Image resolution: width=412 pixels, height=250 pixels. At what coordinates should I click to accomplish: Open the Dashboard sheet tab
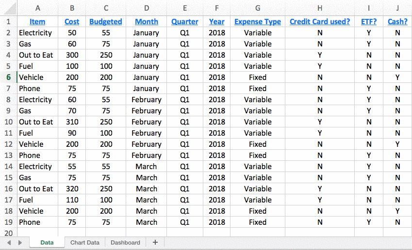[x=125, y=242]
